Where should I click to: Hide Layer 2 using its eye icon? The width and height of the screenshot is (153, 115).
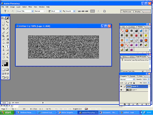(121, 86)
